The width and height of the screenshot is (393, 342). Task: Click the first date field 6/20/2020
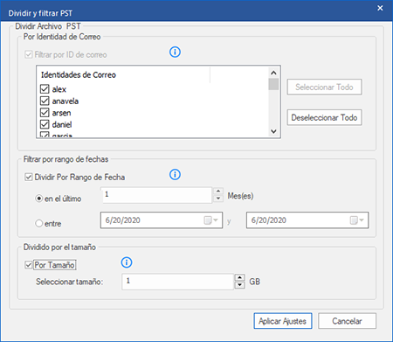click(162, 220)
